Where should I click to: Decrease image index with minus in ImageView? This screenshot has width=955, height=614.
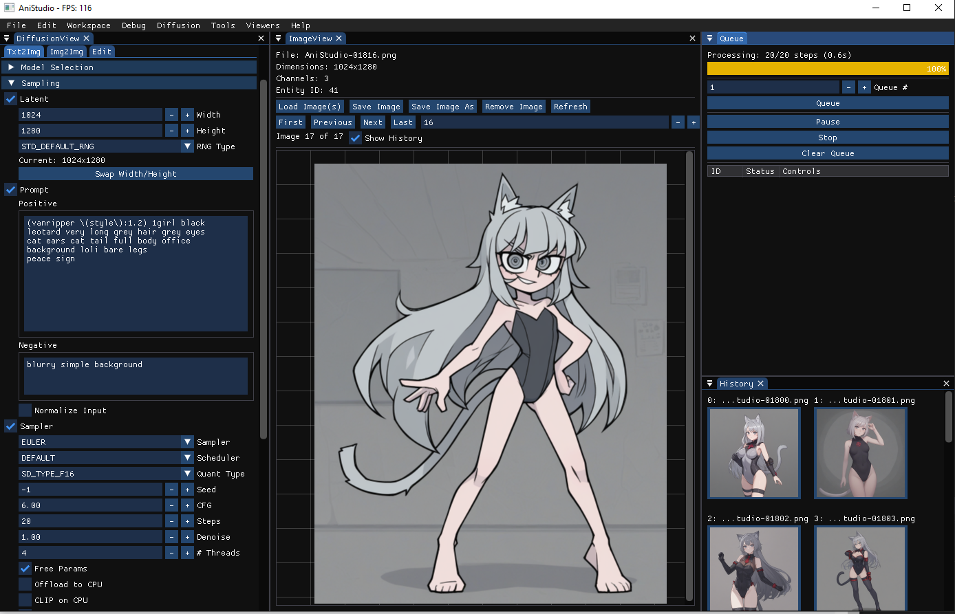point(678,122)
